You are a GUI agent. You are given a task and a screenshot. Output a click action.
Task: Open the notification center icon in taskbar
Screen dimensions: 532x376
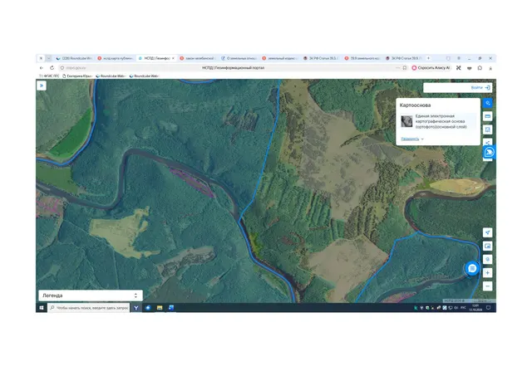tap(488, 308)
